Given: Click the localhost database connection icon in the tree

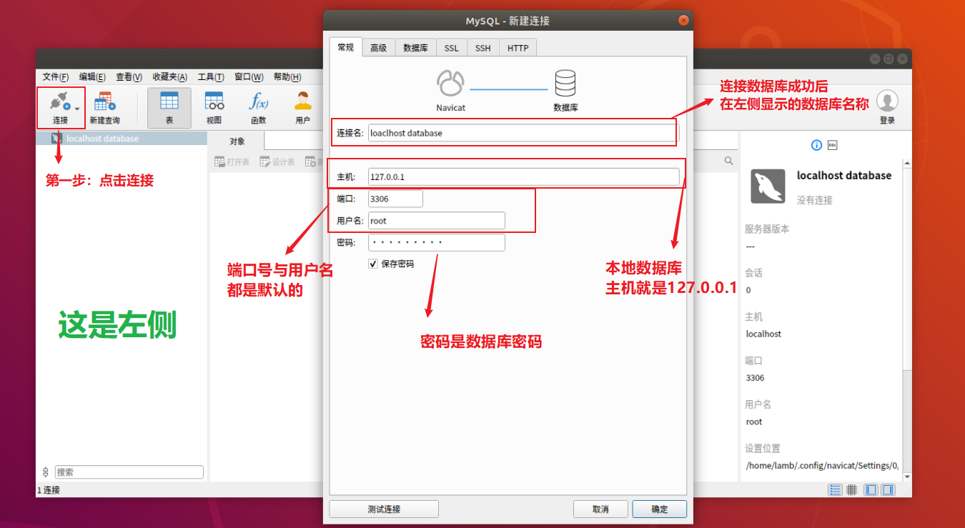Looking at the screenshot, I should click(57, 139).
